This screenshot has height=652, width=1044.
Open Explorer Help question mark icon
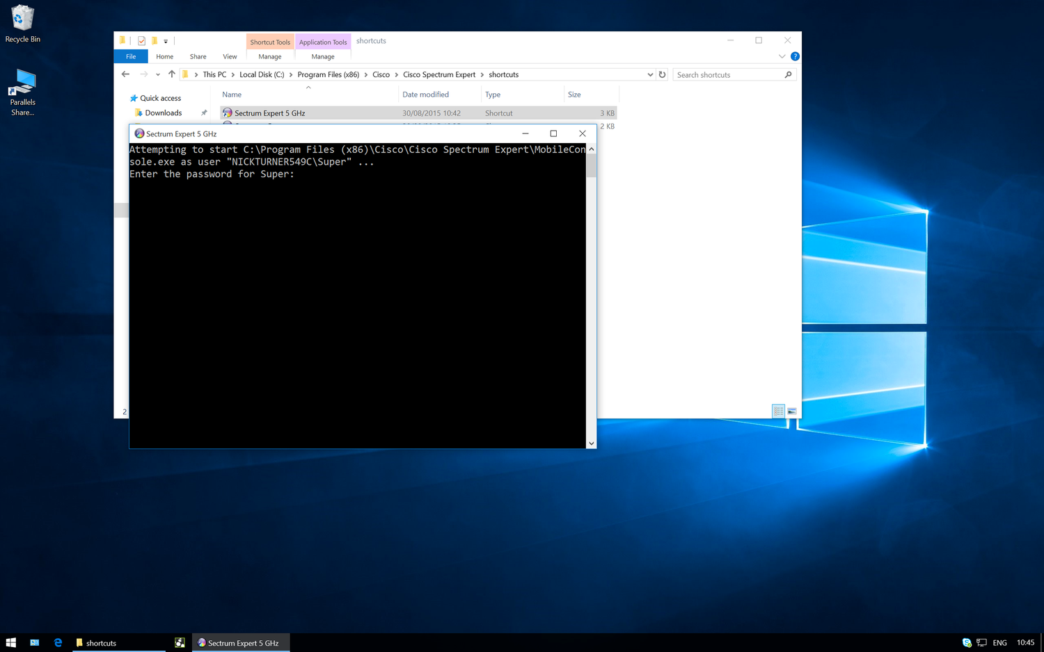pos(795,56)
